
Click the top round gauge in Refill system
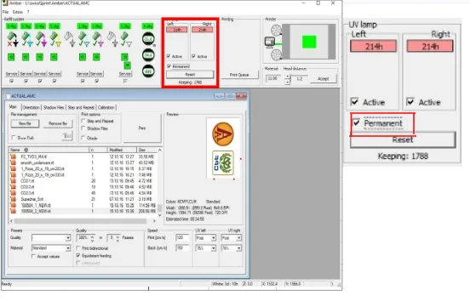click(x=148, y=39)
